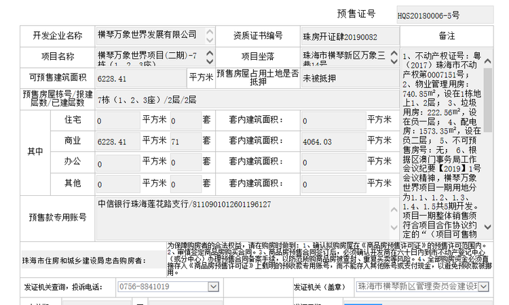Click up arrow of 预售款专用账号 text area

pos(394,209)
